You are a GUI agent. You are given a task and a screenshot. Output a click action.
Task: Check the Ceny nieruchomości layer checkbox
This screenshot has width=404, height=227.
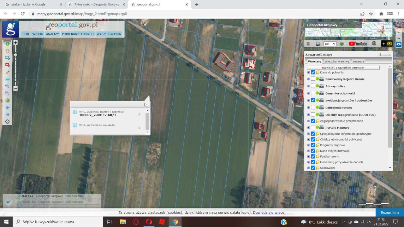tap(313, 93)
